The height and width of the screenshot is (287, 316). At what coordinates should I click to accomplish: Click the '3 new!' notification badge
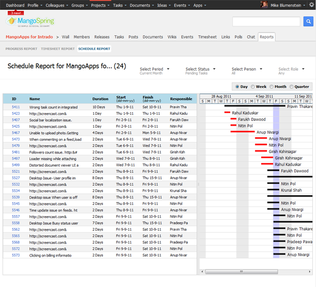click(x=16, y=13)
